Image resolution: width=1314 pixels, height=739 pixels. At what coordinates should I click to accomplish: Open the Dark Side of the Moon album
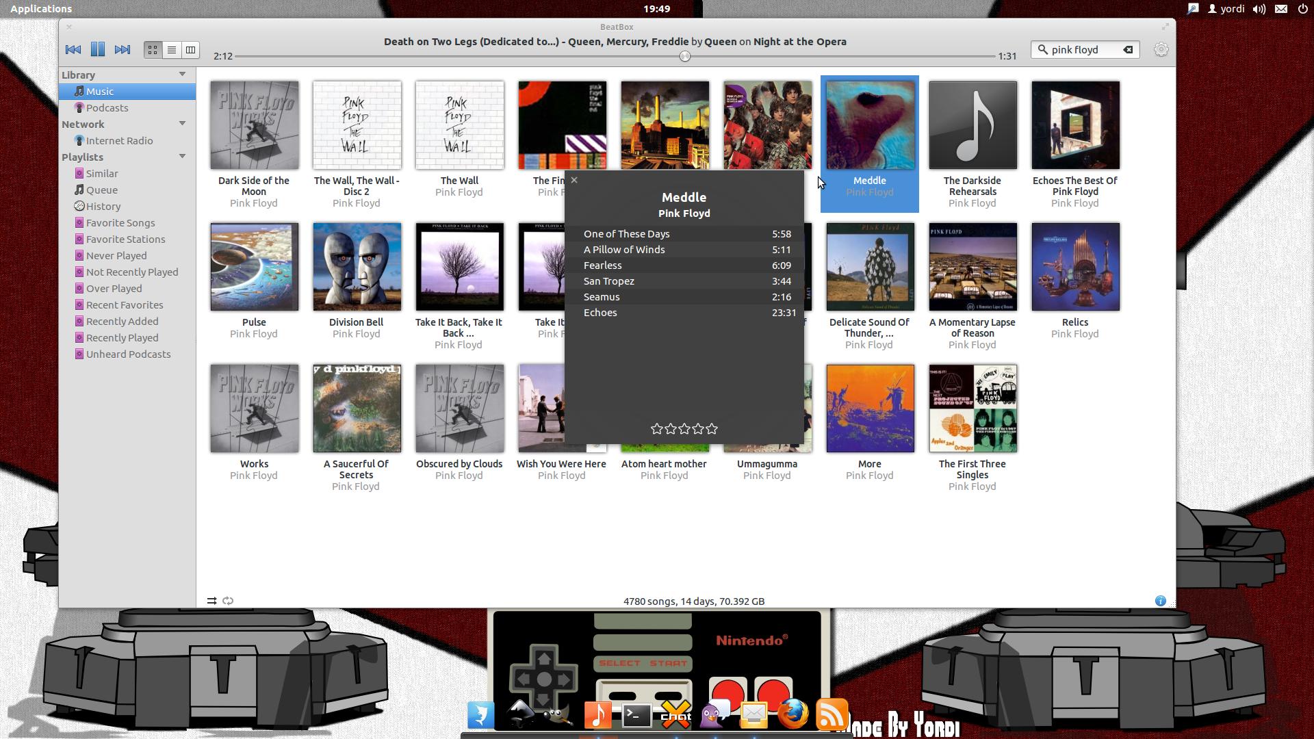(x=255, y=125)
